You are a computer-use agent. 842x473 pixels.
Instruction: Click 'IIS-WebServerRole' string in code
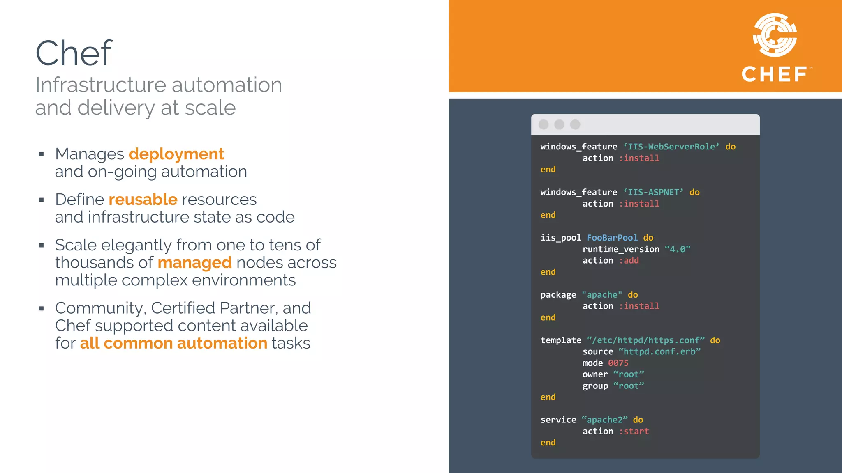(671, 147)
